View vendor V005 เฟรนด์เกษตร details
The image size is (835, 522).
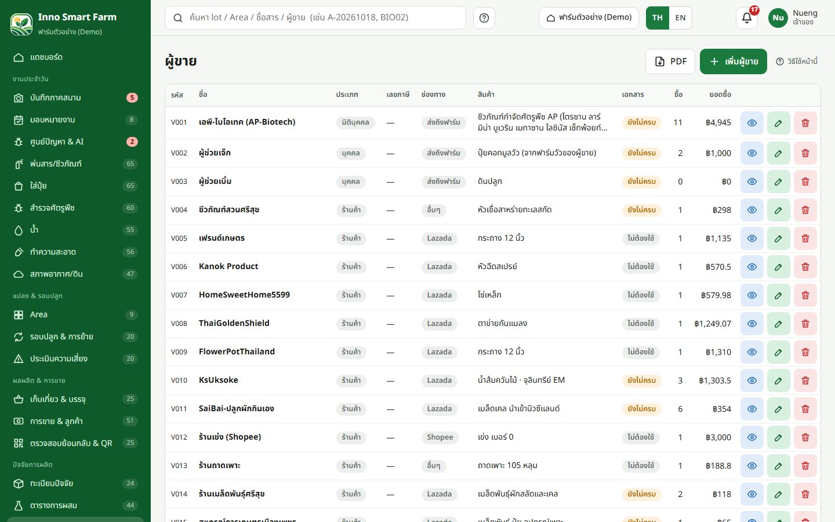point(752,238)
